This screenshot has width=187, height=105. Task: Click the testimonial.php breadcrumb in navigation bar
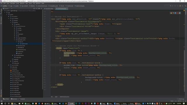[x=79, y=6]
